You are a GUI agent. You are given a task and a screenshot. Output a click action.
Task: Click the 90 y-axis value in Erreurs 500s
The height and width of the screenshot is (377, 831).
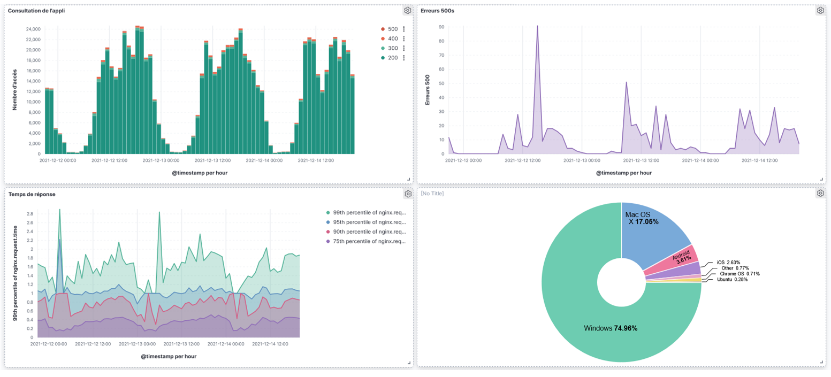[x=441, y=27]
